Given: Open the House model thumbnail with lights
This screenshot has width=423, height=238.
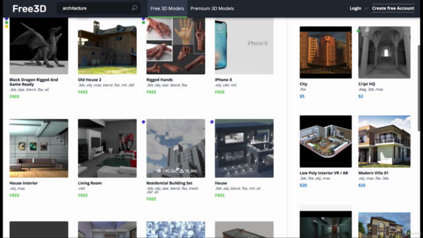Looking at the screenshot, I should (244, 148).
